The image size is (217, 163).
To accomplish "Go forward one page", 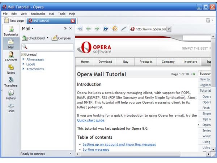I will coord(97,29).
